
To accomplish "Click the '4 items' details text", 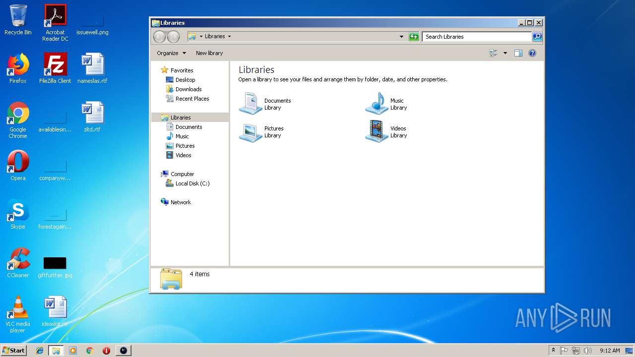I will (199, 274).
